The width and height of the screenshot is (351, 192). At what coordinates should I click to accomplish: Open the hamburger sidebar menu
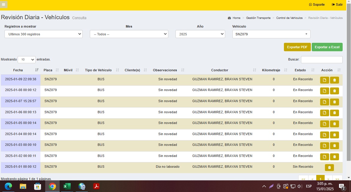pyautogui.click(x=4, y=4)
